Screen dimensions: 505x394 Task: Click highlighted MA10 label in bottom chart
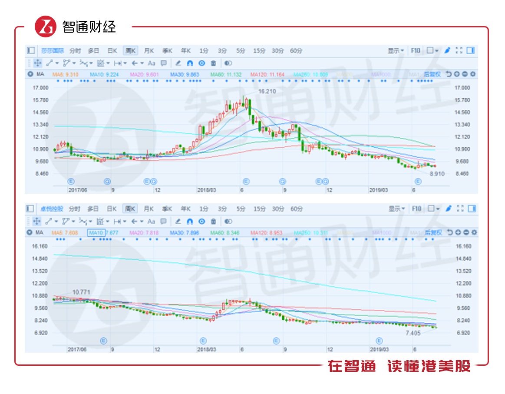[96, 232]
